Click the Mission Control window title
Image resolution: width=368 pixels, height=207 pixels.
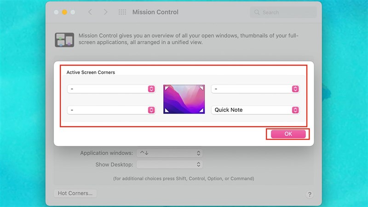(x=155, y=12)
